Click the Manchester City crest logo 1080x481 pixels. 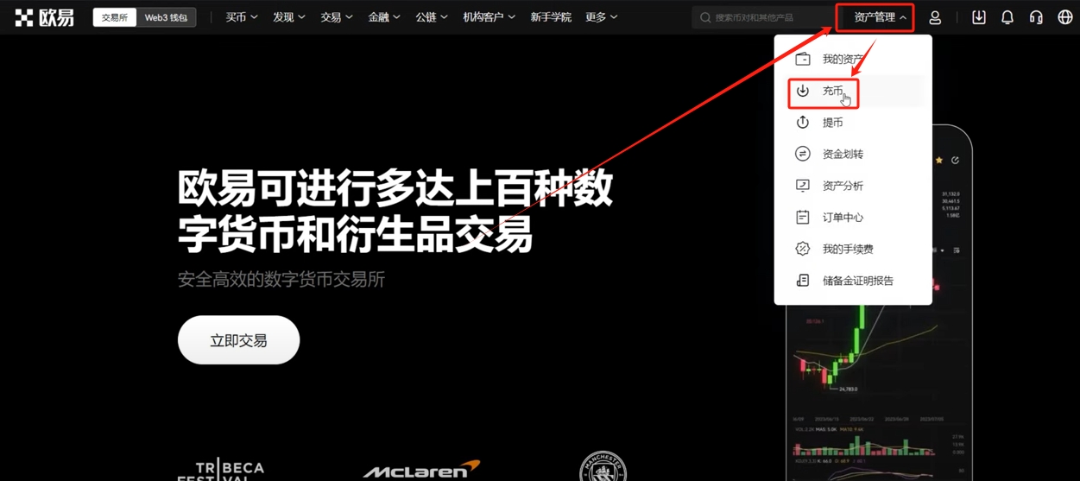click(x=603, y=466)
